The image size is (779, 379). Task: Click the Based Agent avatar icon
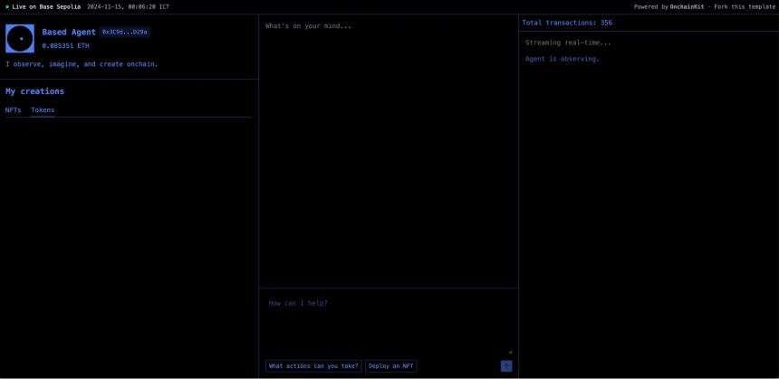pos(20,38)
